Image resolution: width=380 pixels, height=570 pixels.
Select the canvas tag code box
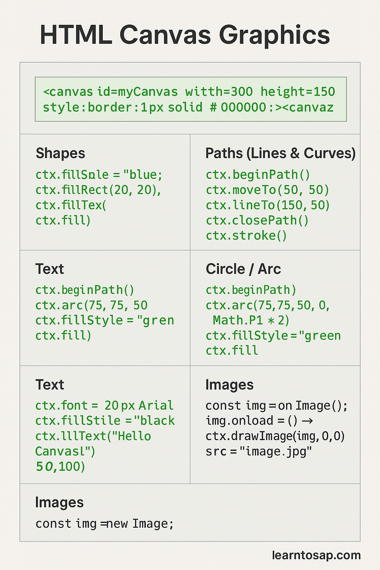(x=191, y=99)
